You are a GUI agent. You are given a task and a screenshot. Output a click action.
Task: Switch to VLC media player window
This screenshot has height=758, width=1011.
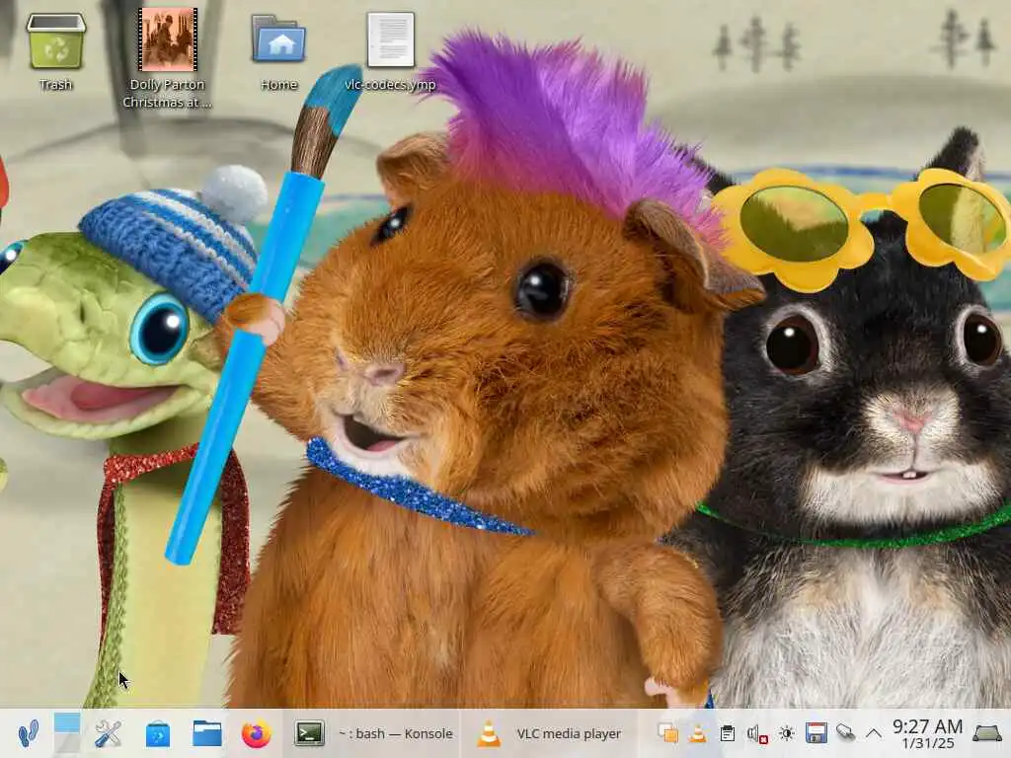[x=549, y=733]
